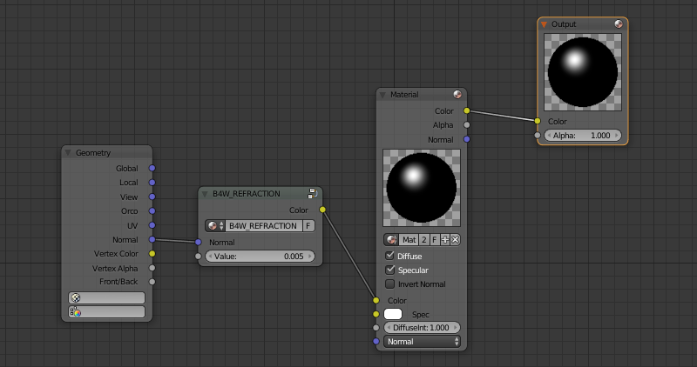Click the Geometry node vertex color layer field

coord(106,311)
